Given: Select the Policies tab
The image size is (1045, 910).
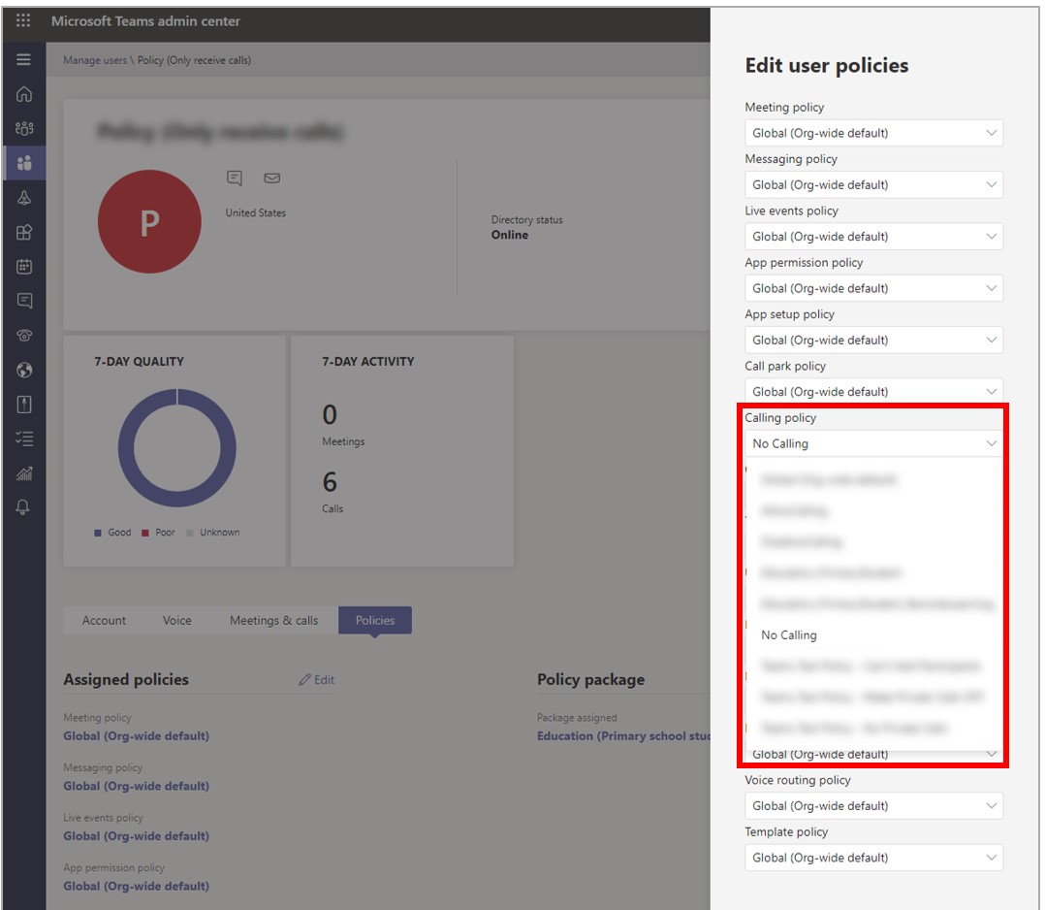Looking at the screenshot, I should [375, 621].
